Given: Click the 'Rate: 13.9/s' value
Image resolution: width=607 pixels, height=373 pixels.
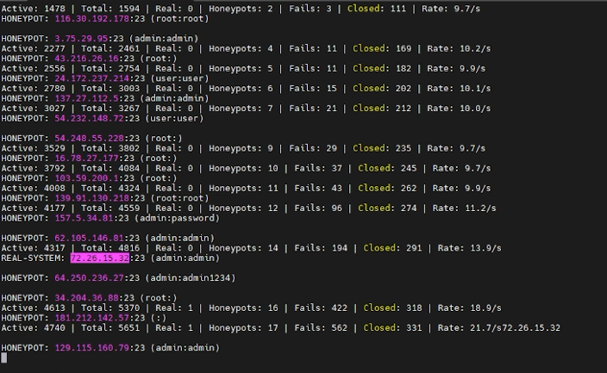Looking at the screenshot, I should pyautogui.click(x=470, y=248).
